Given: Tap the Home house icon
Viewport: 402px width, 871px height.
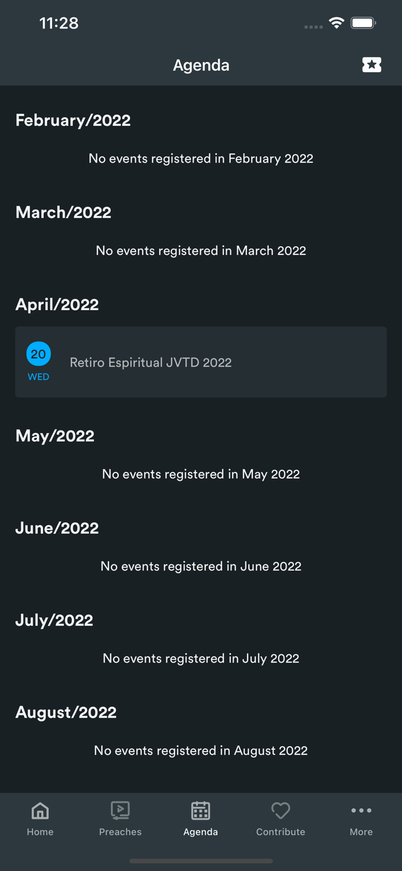Looking at the screenshot, I should pyautogui.click(x=40, y=810).
